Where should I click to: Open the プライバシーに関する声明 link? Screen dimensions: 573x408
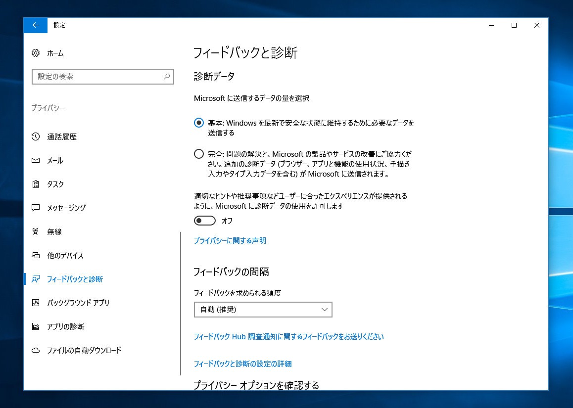pos(230,241)
